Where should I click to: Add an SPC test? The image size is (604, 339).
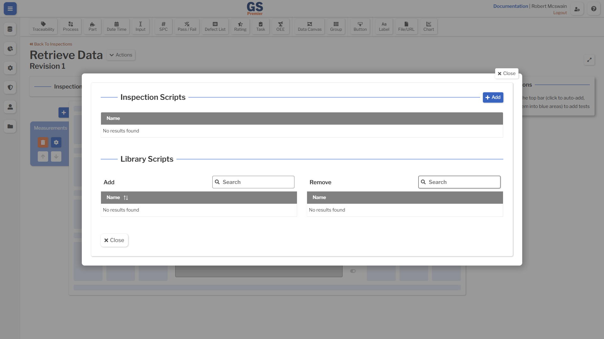coord(164,26)
